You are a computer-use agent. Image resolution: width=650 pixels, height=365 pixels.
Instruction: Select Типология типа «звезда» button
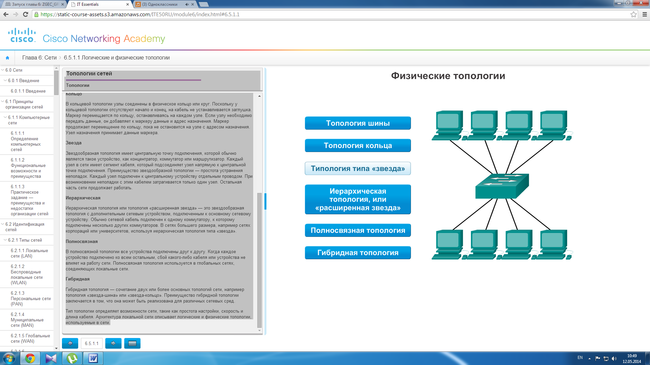(x=358, y=169)
